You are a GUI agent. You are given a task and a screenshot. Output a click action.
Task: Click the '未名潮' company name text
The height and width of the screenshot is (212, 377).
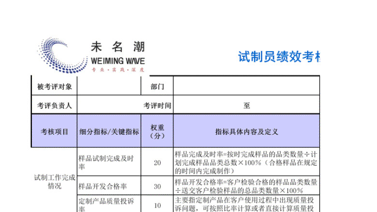tap(118, 47)
